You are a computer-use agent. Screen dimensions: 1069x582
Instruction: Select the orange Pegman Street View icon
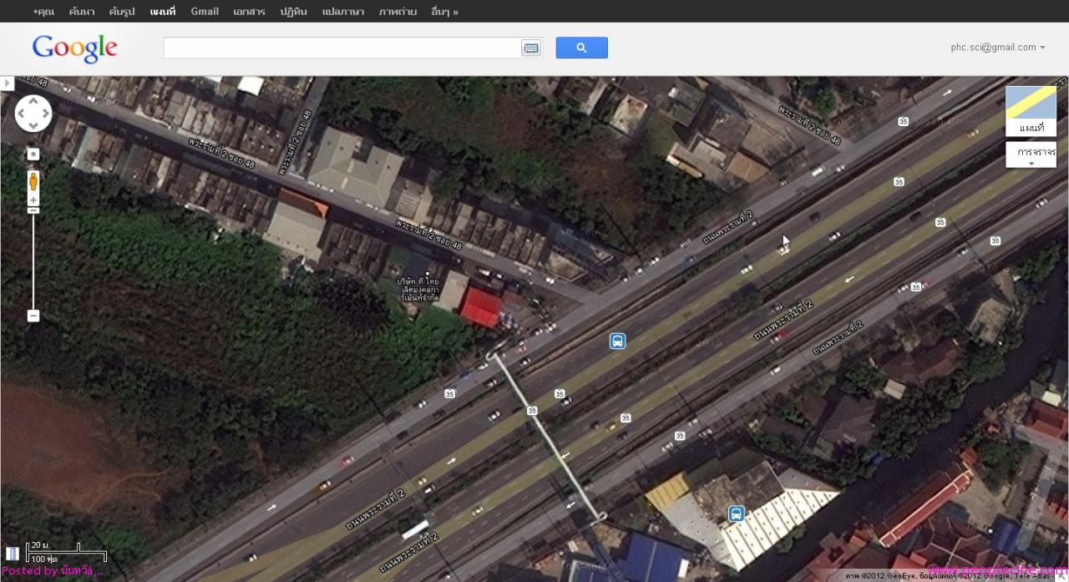[33, 181]
